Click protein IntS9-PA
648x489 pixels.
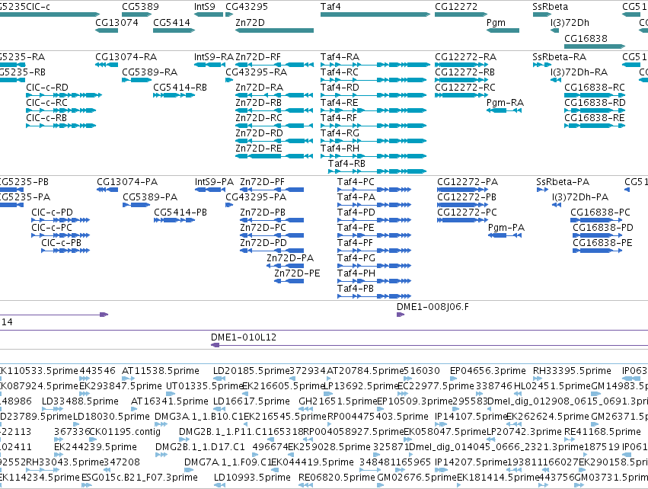pos(210,190)
